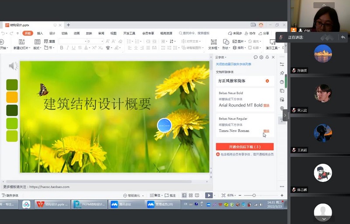Click the help question mark sidebar icon
Image resolution: width=350 pixels, height=224 pixels.
point(282,82)
